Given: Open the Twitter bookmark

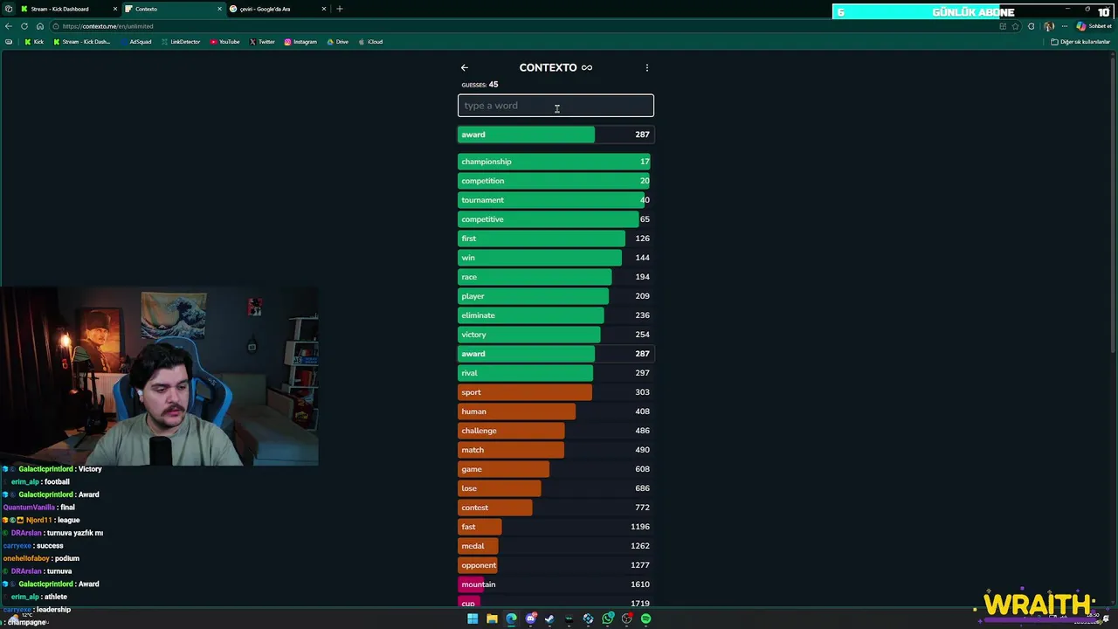Looking at the screenshot, I should point(262,42).
